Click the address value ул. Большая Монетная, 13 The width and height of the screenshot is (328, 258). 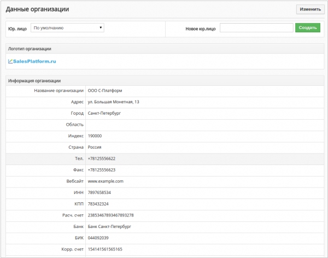(x=113, y=102)
